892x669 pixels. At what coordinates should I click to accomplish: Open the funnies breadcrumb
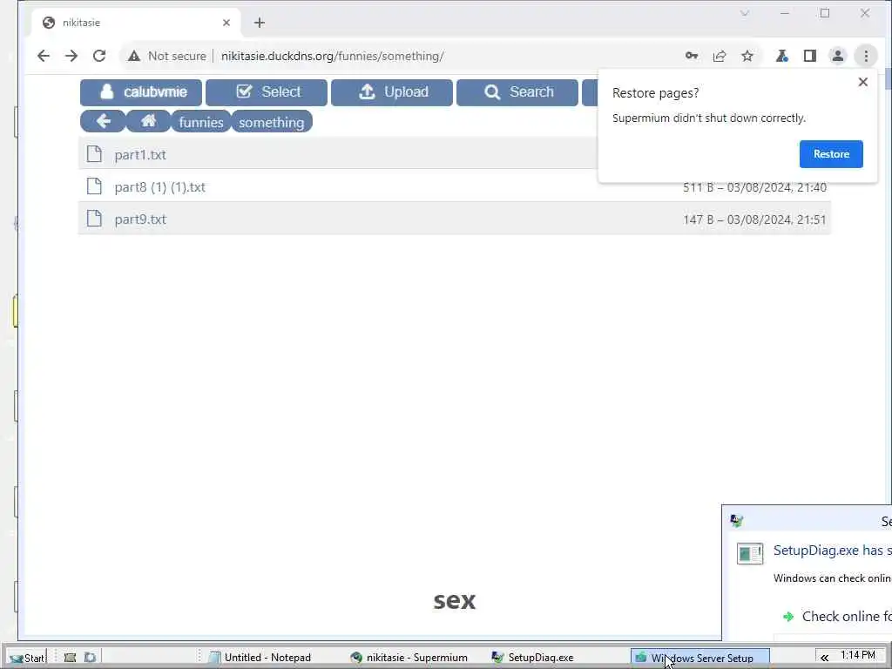coord(201,122)
